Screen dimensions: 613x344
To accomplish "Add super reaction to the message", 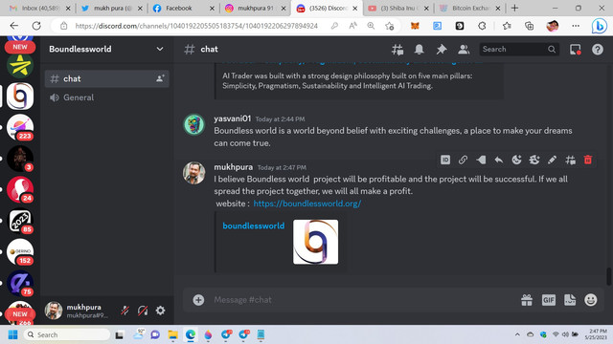I will [x=534, y=160].
